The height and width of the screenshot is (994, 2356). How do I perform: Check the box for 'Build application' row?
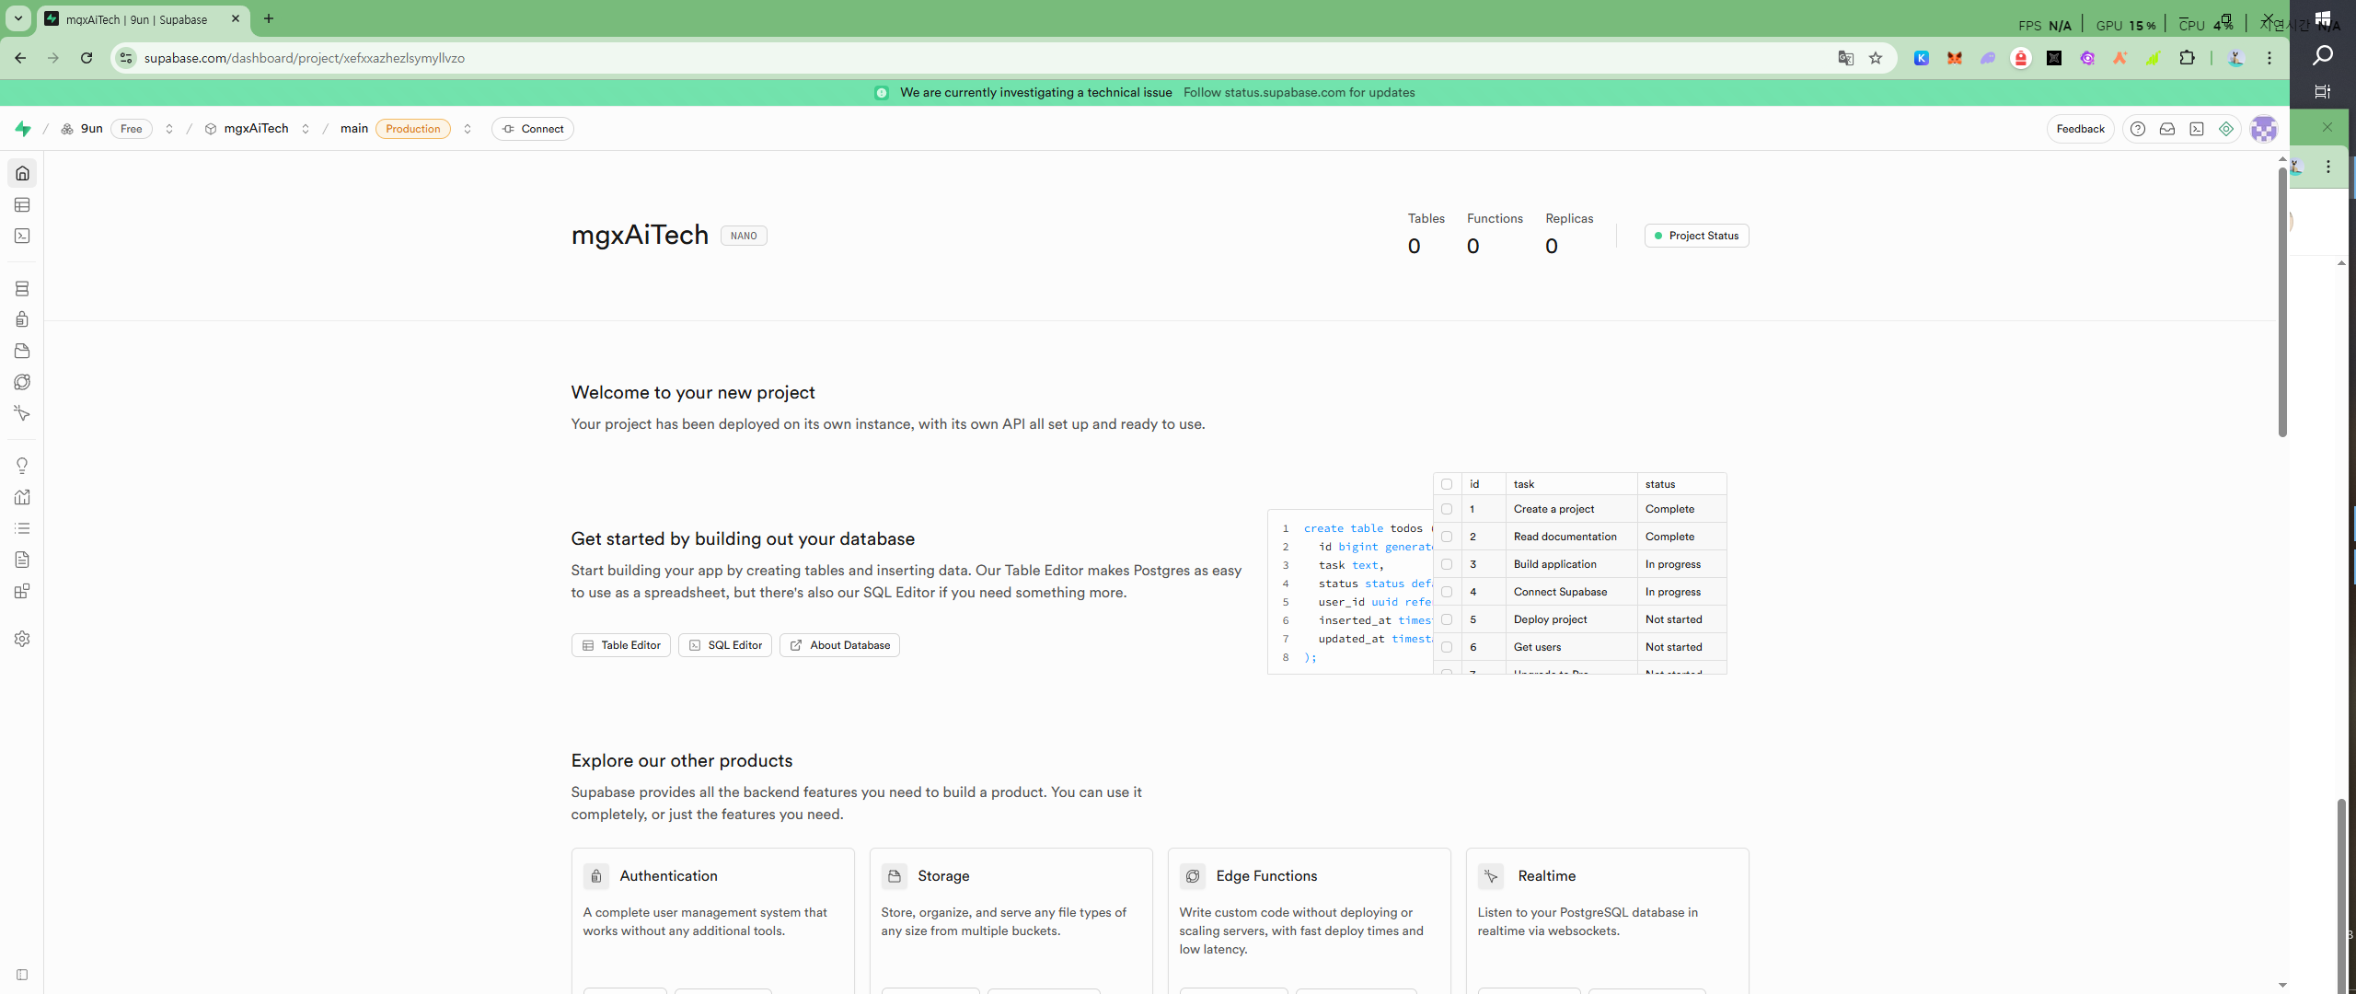click(1447, 564)
